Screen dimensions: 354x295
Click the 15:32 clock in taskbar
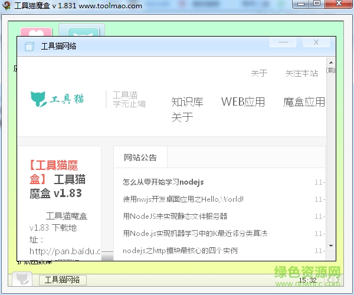click(x=307, y=280)
